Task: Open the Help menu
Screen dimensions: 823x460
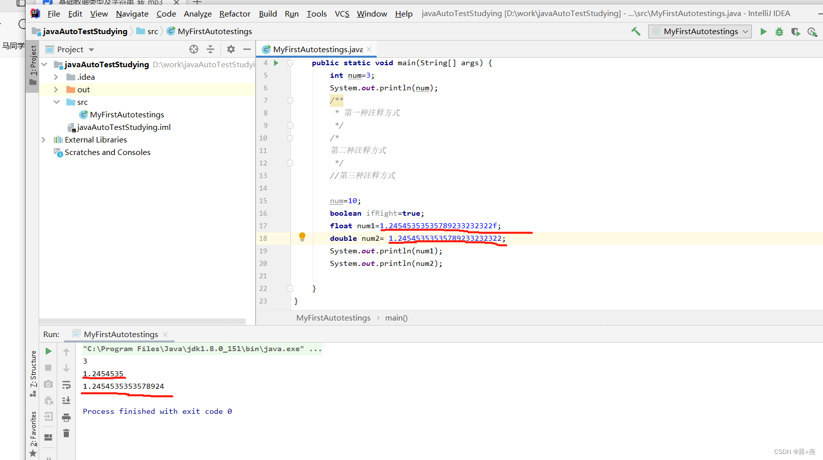Action: [x=404, y=14]
